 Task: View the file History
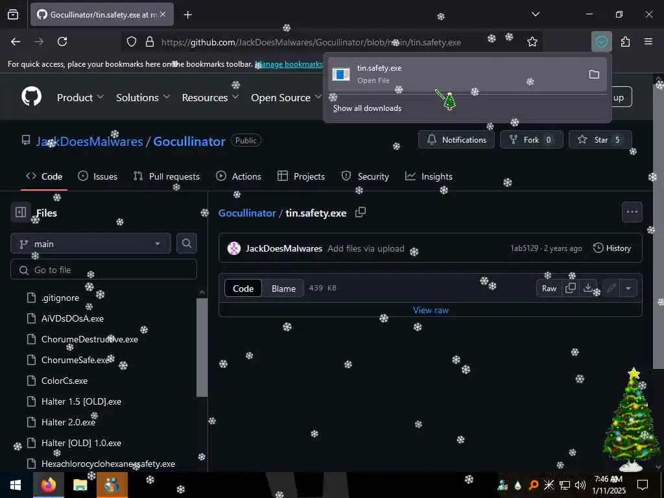click(x=612, y=248)
